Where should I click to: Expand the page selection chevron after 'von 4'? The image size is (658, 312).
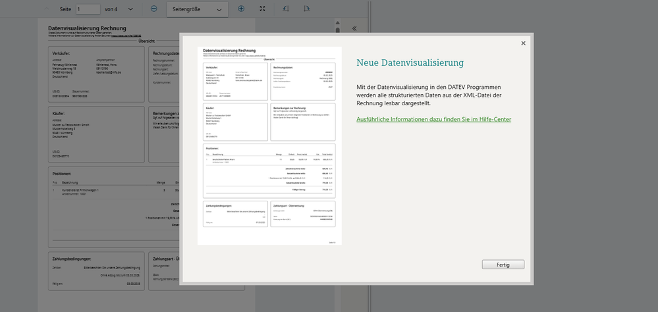tap(130, 9)
